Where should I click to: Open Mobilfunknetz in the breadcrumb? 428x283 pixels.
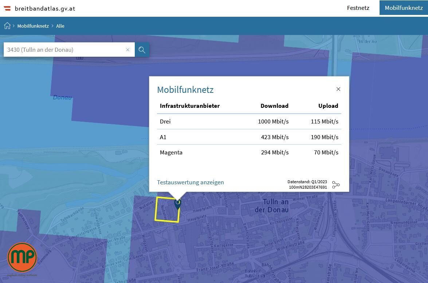pos(33,26)
